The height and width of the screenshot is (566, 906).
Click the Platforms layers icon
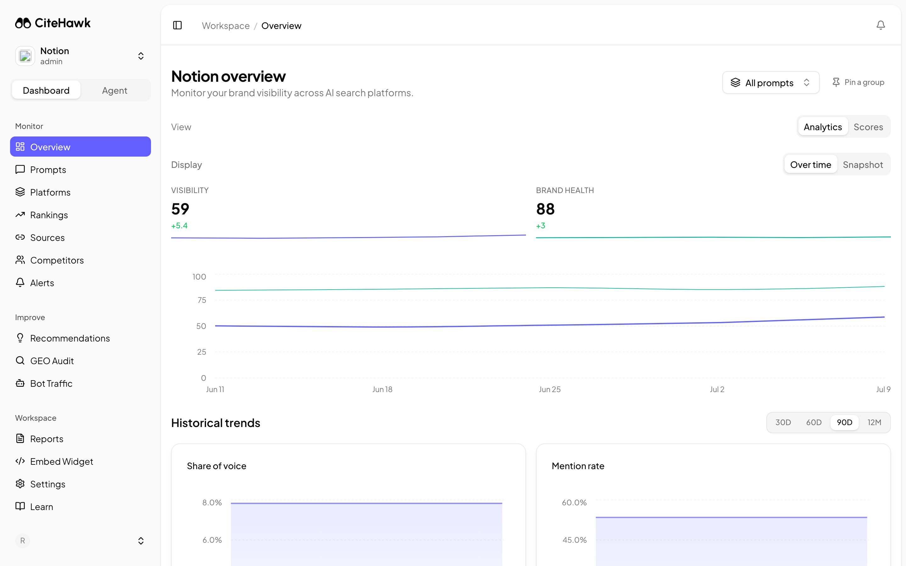pyautogui.click(x=20, y=192)
